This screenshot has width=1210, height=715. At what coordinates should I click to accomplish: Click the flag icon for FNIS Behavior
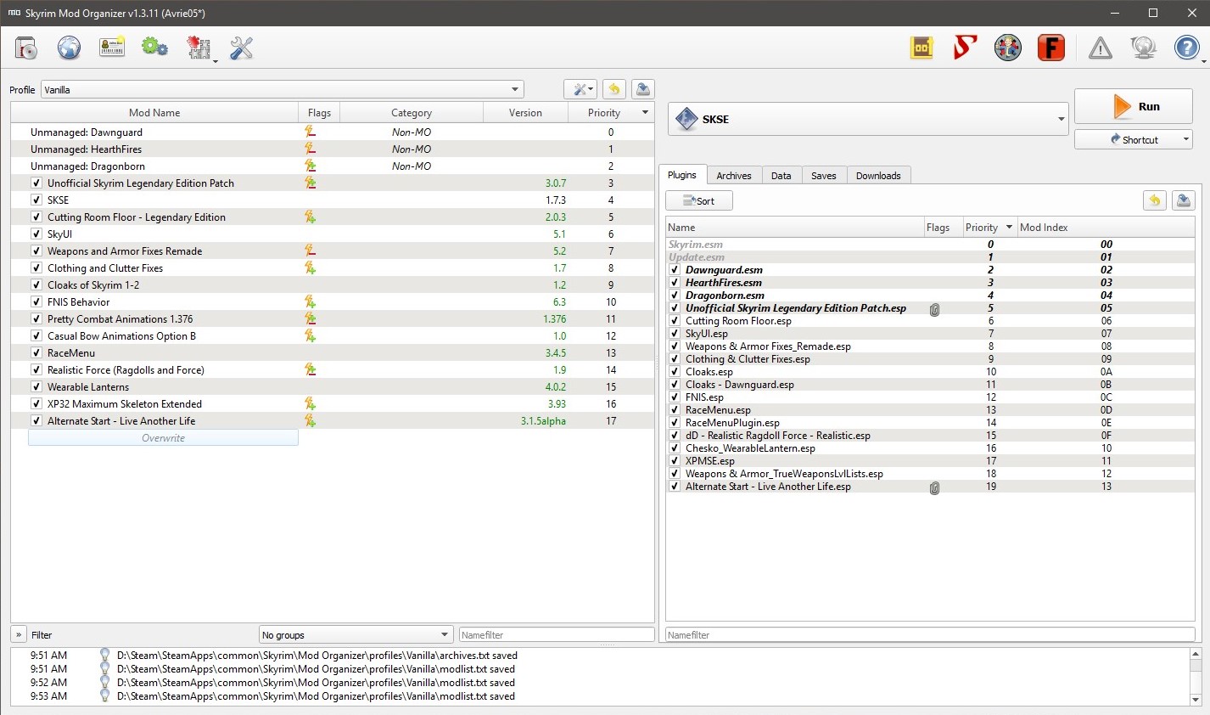311,302
